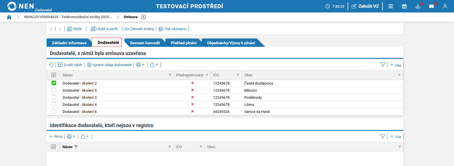Go to previous record arrow
454x166 pixels.
click(x=51, y=29)
